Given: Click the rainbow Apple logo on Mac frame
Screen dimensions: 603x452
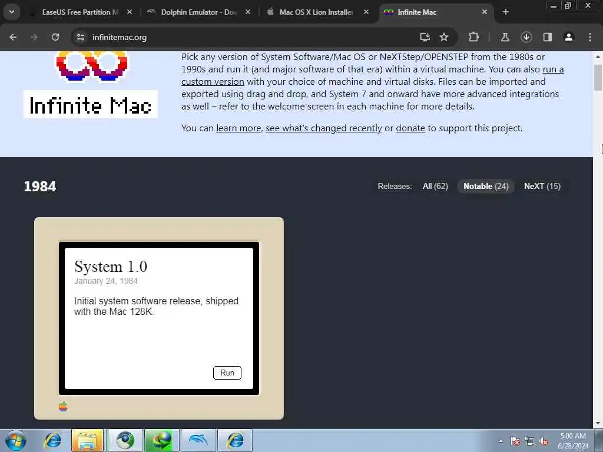Looking at the screenshot, I should (63, 406).
